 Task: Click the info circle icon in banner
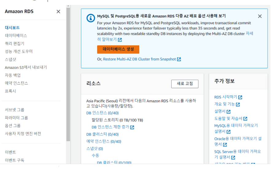(91, 18)
